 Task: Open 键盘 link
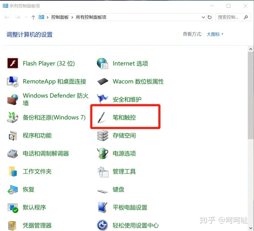click(119, 189)
